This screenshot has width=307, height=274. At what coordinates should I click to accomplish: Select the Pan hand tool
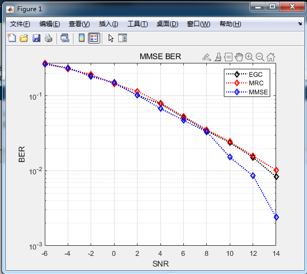pos(239,57)
